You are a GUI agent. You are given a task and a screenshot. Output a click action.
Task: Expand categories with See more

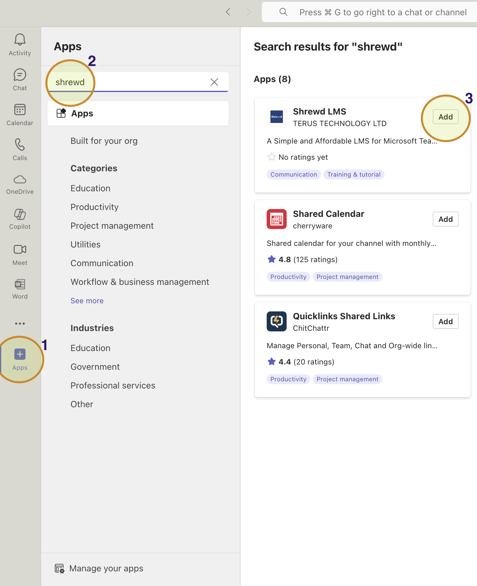[87, 301]
